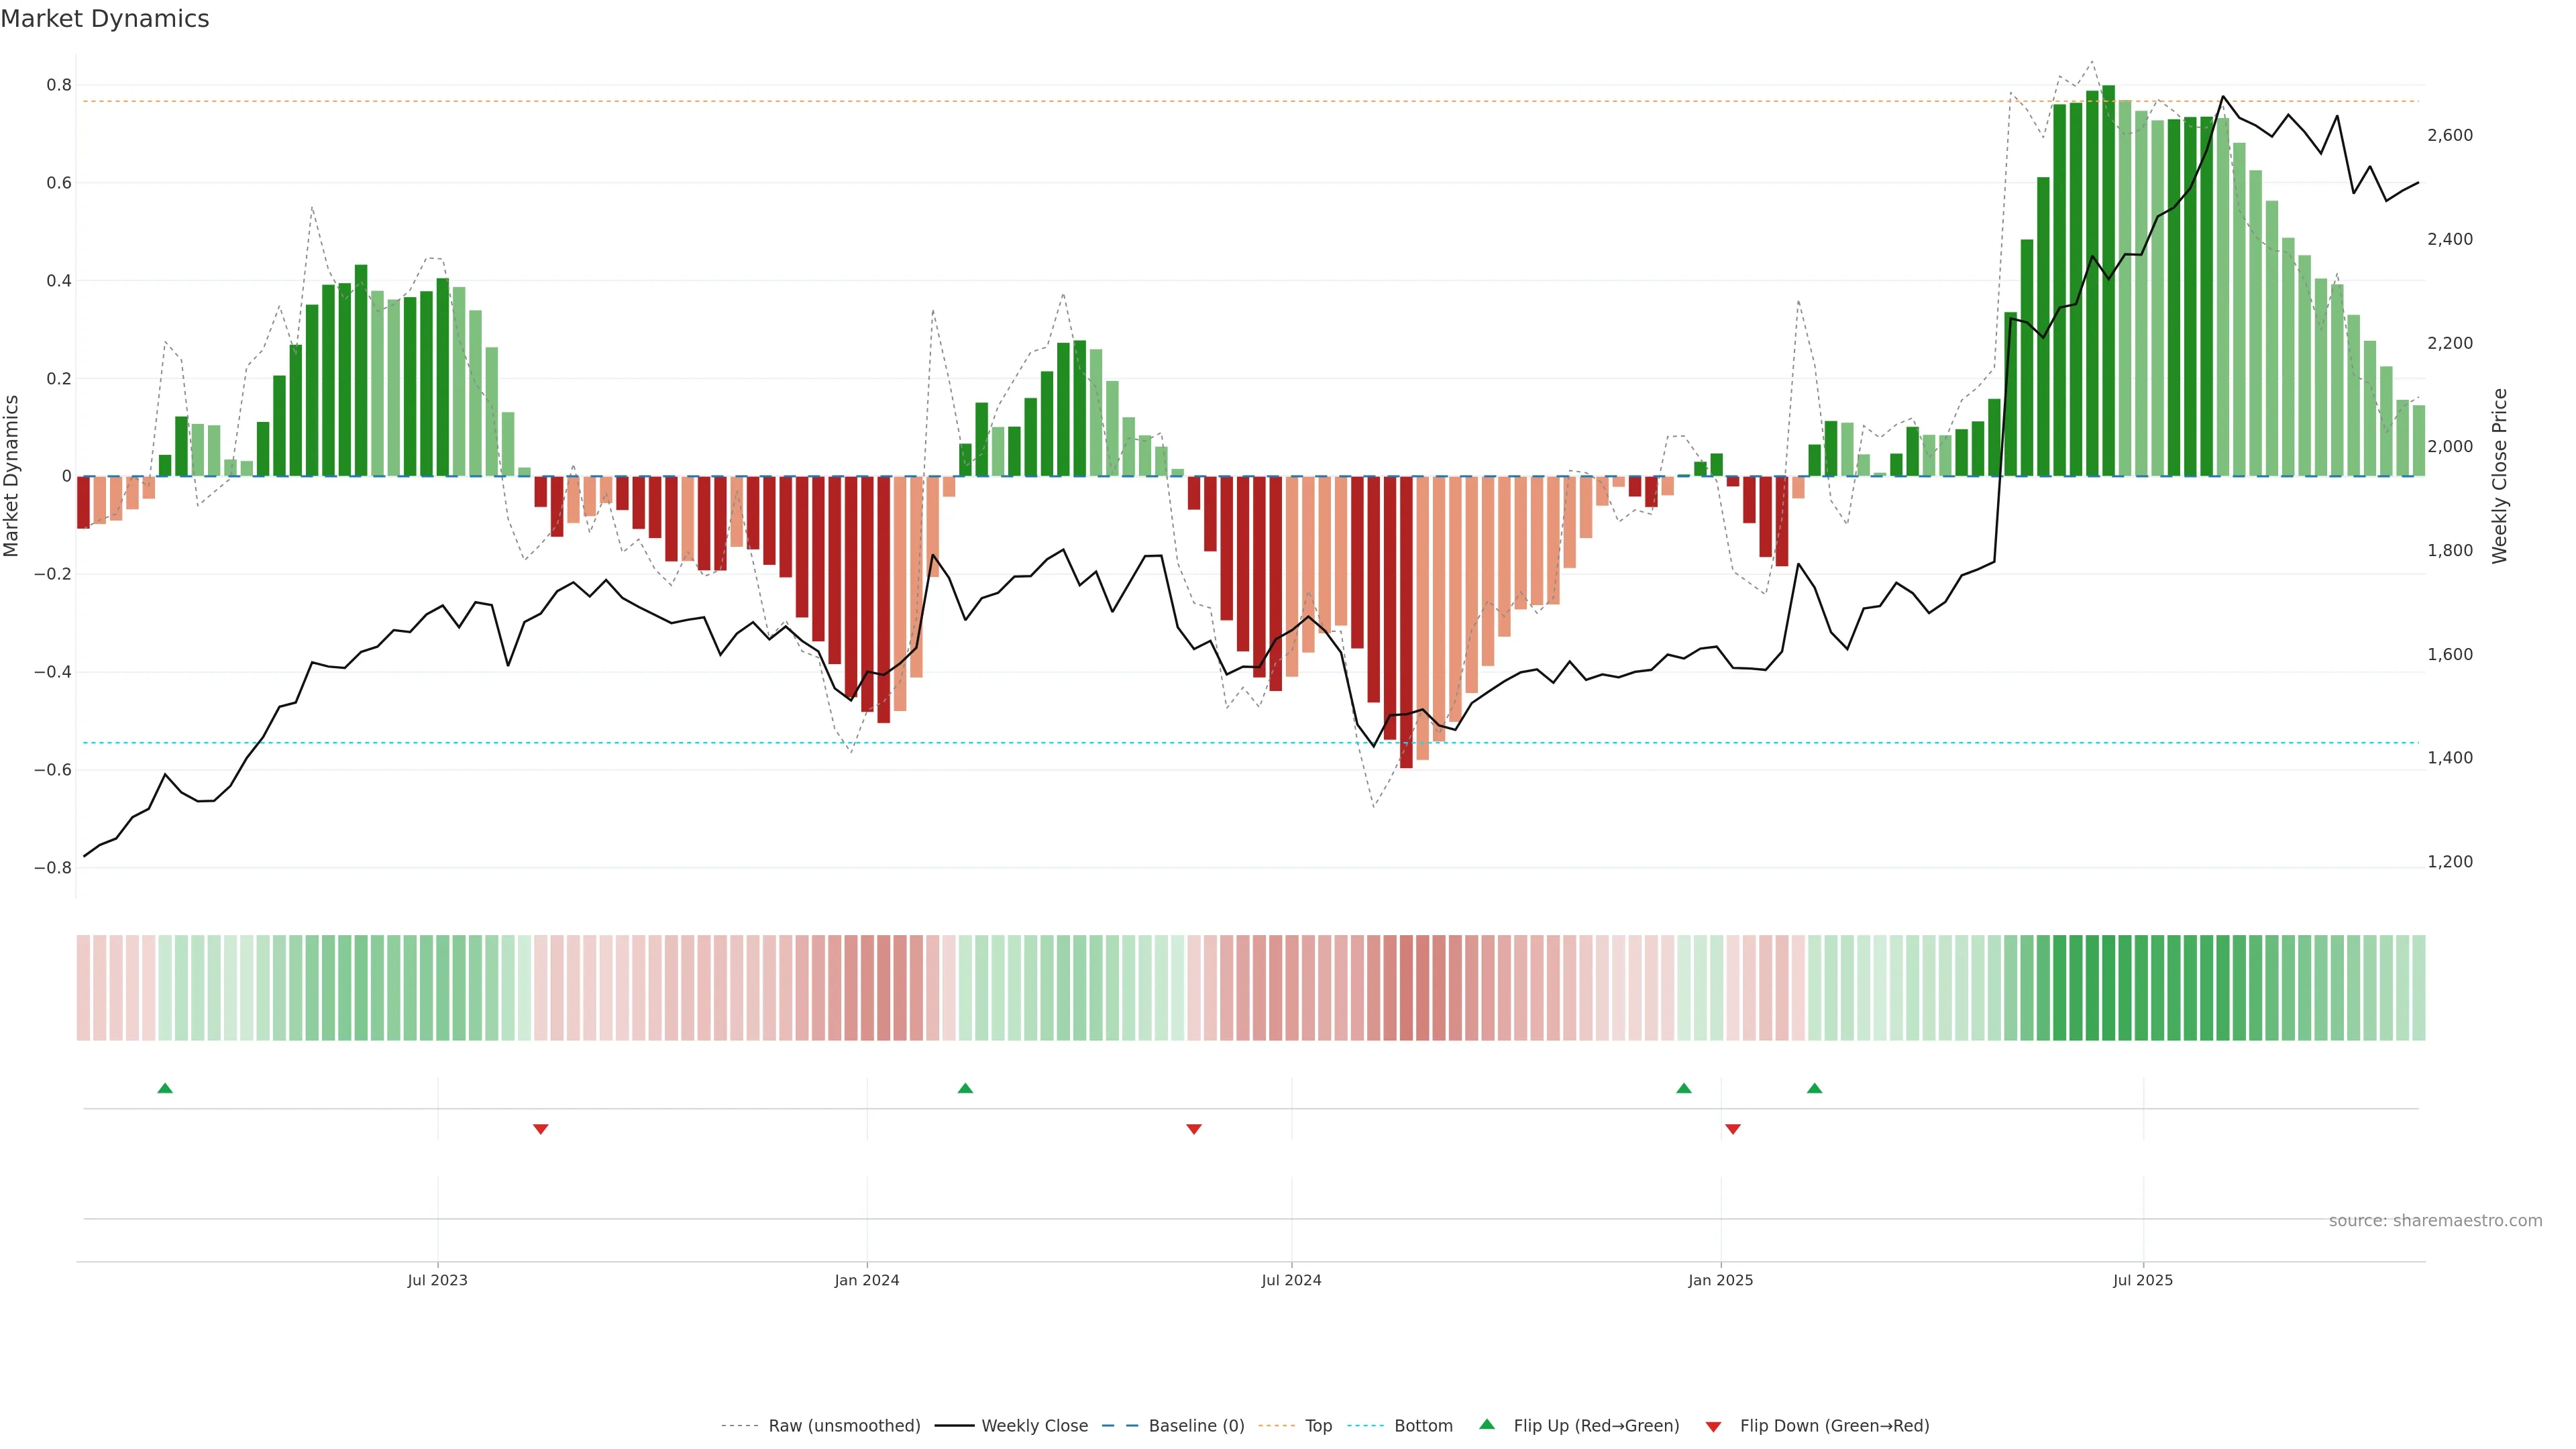
Task: Click the green triangle icon in the legend
Action: tap(1487, 1424)
